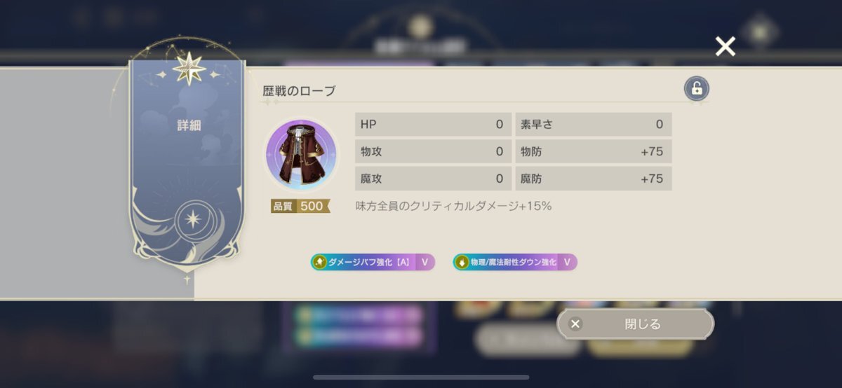Open the 物理/魔法耐性ダウン強化 skill tag
The width and height of the screenshot is (842, 388).
[x=514, y=263]
